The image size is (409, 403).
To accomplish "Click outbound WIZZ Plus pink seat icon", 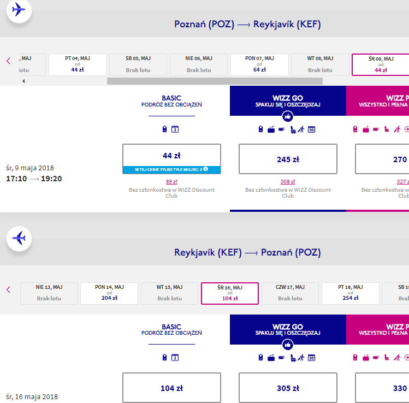I will click(x=387, y=129).
